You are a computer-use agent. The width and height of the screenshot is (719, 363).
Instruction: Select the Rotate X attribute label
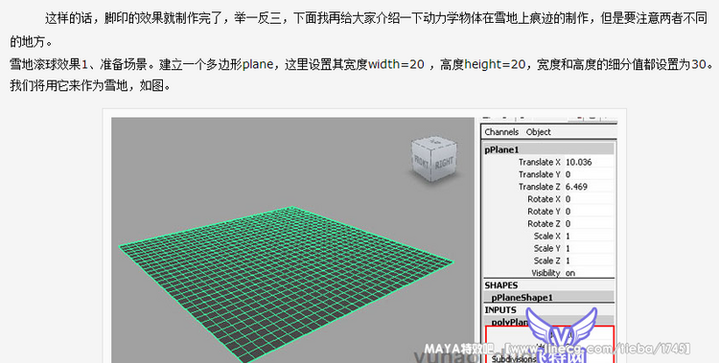[x=544, y=199]
